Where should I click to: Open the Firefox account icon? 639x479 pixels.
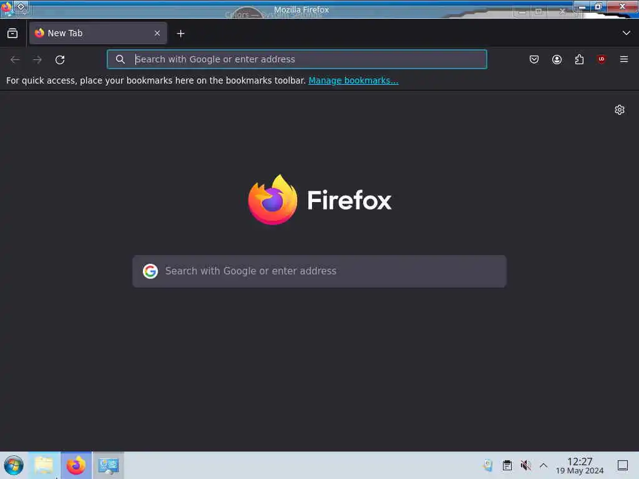[557, 59]
